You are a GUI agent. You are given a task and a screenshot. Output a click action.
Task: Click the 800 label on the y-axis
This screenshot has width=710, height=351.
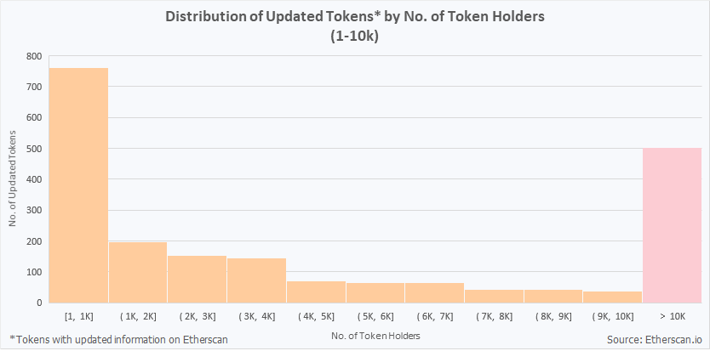tap(34, 56)
